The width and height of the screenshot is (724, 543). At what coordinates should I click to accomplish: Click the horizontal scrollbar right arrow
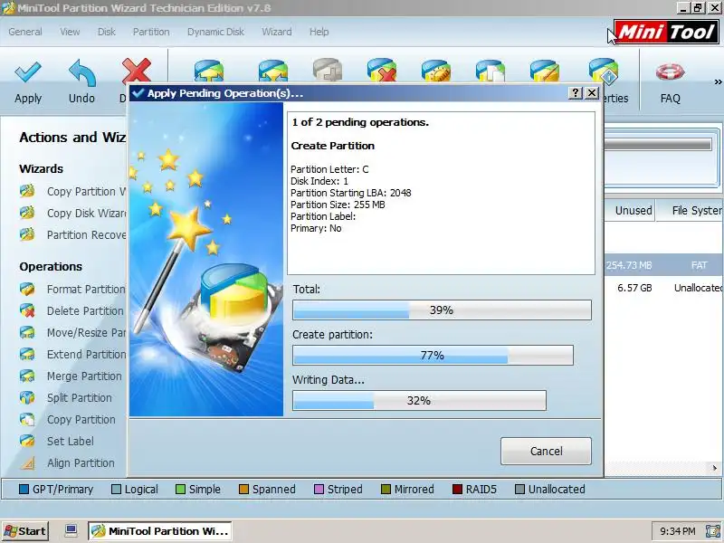715,468
